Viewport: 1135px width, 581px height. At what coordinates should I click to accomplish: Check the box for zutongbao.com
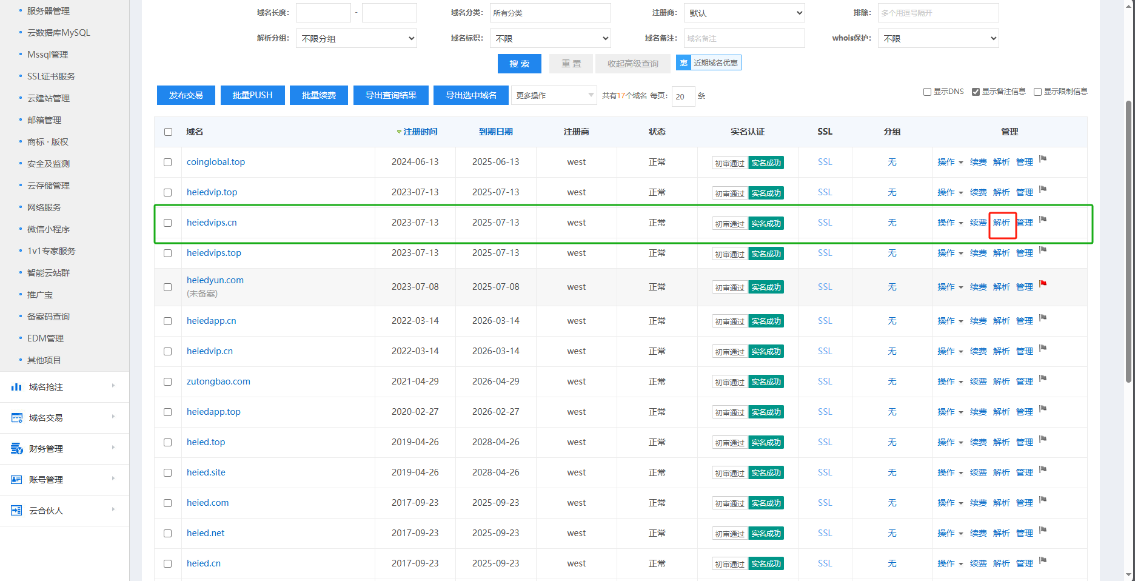tap(168, 382)
